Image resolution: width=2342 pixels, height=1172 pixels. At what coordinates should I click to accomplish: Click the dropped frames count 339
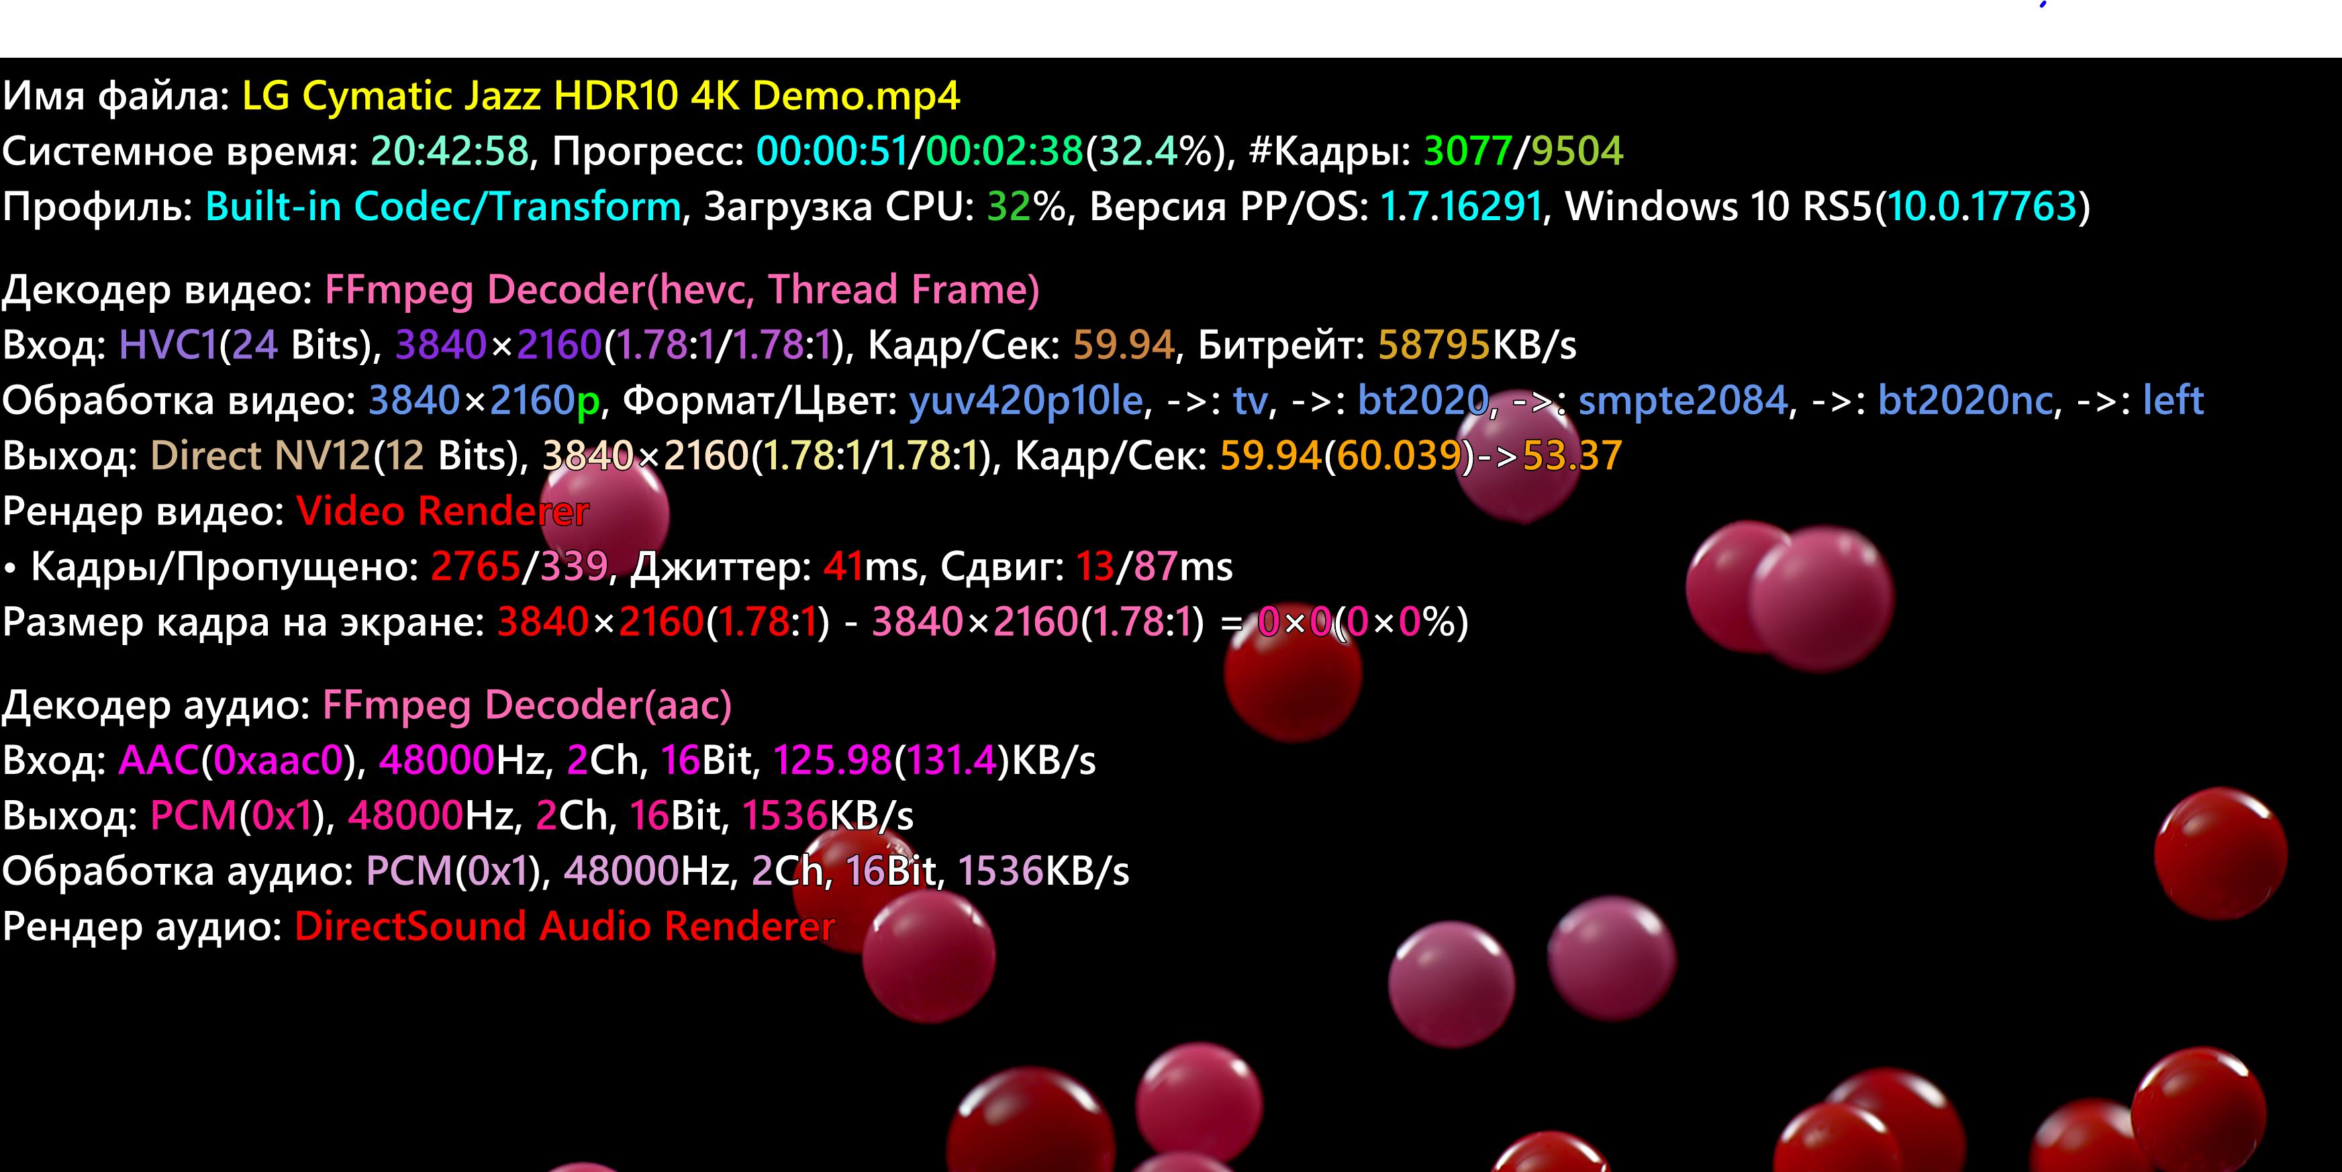[x=574, y=567]
